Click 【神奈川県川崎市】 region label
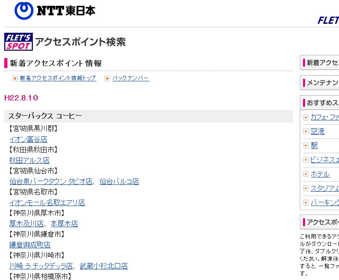339x280 pixels. [37, 255]
